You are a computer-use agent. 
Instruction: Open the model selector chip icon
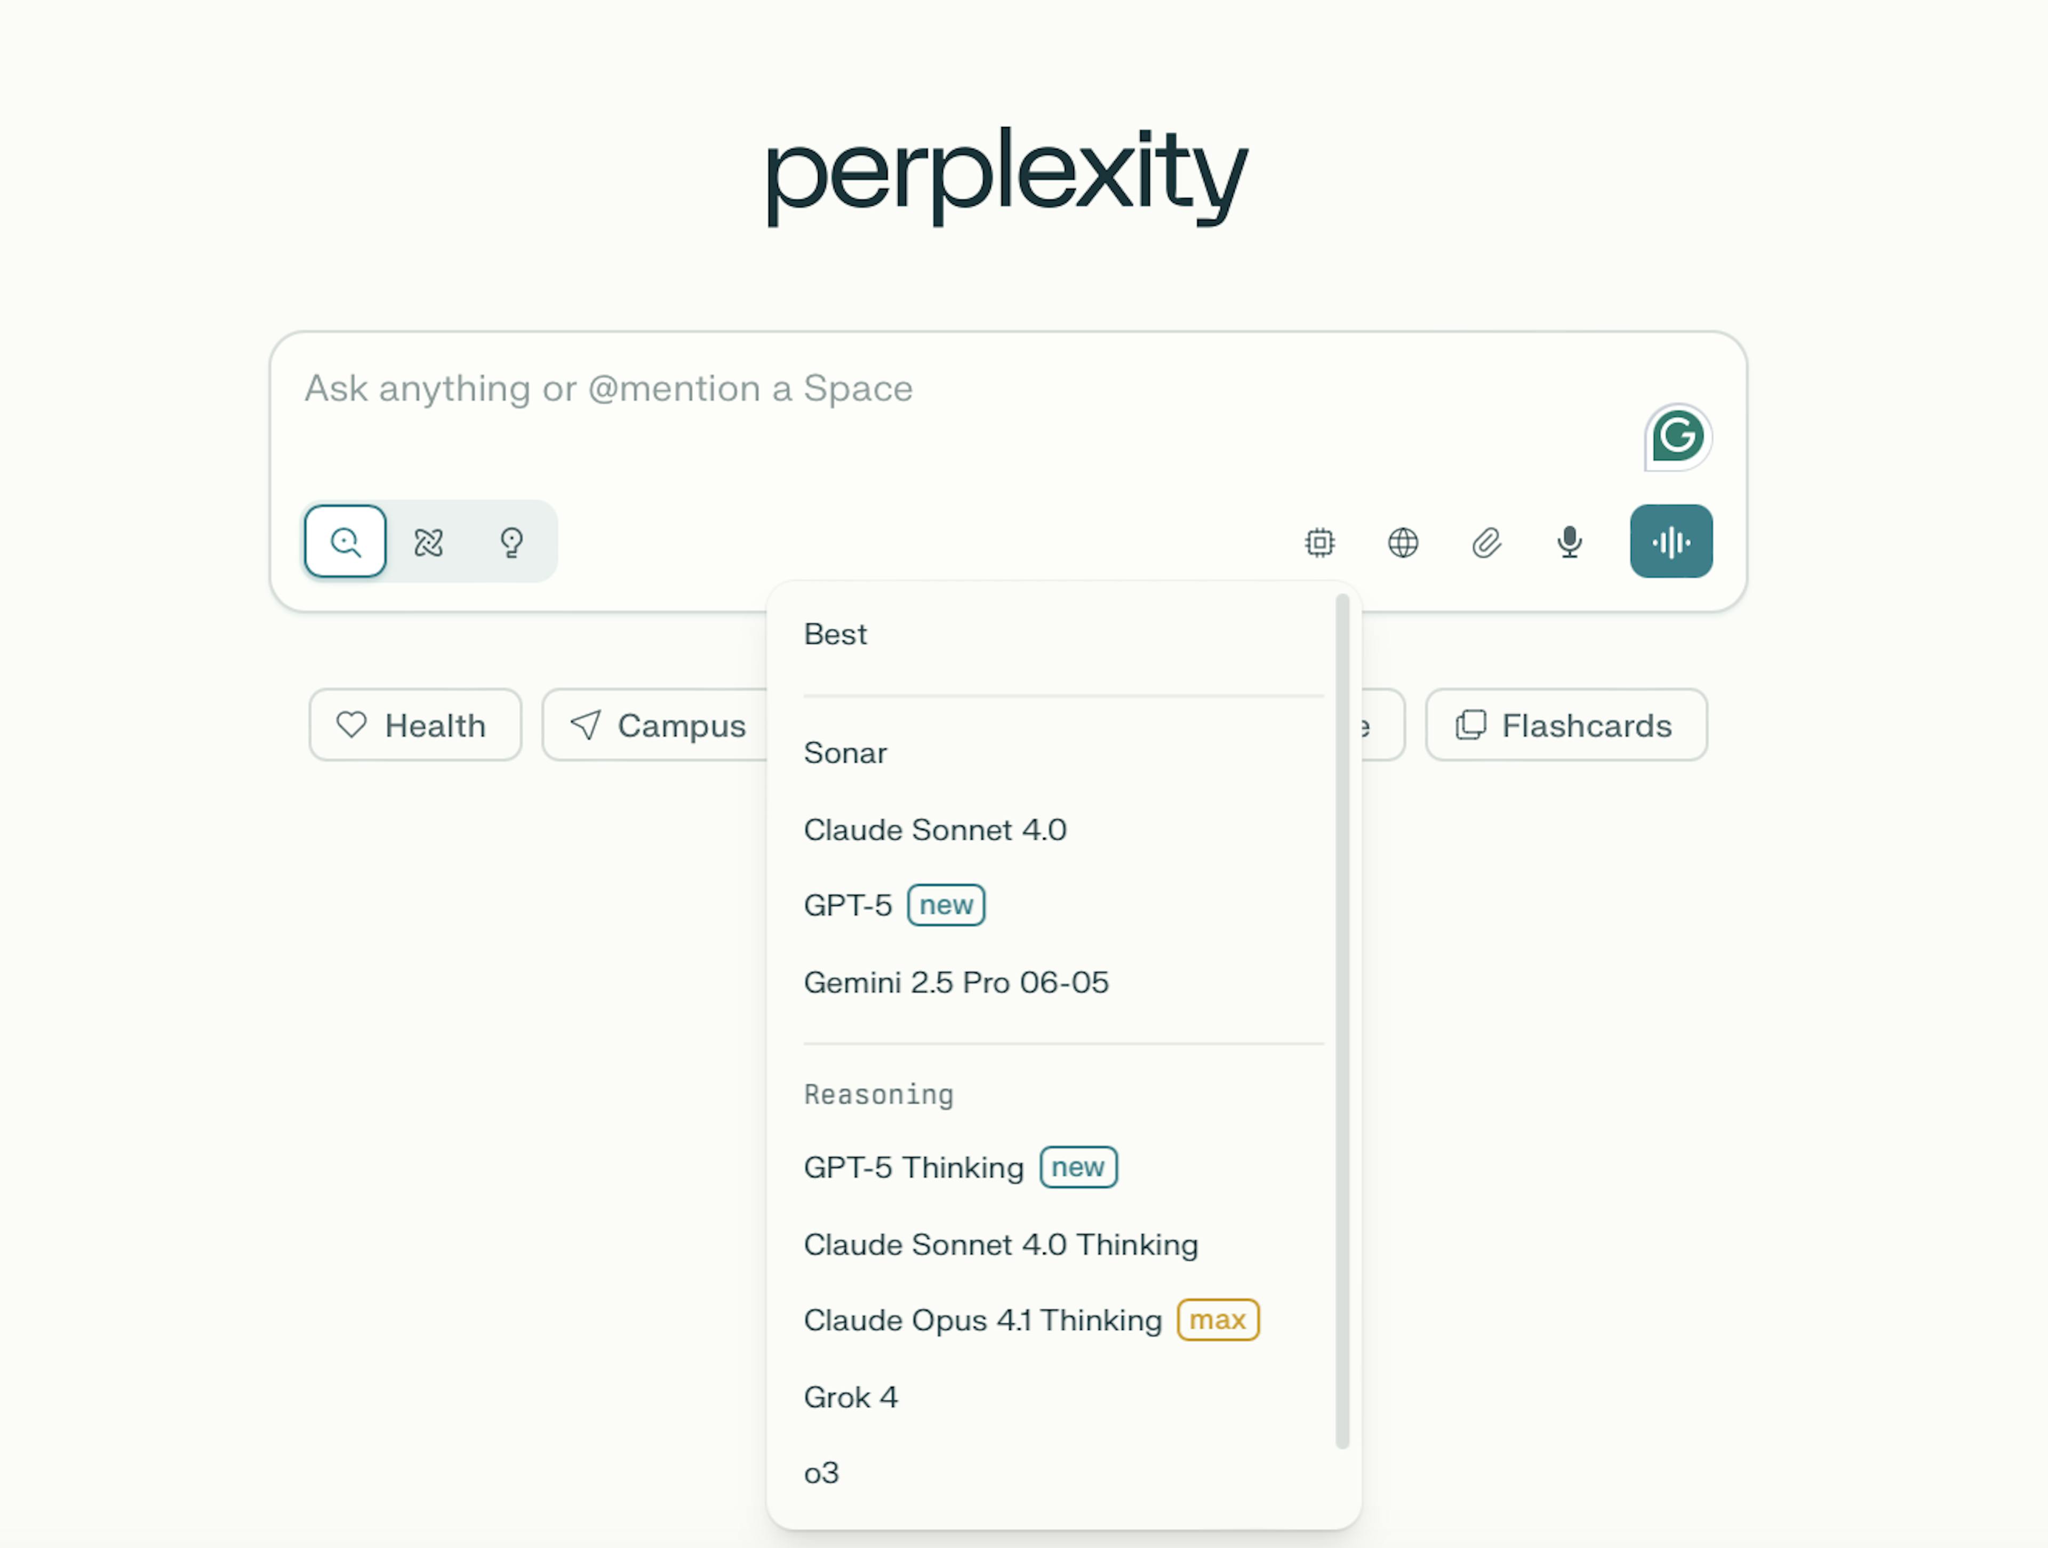click(x=1319, y=542)
